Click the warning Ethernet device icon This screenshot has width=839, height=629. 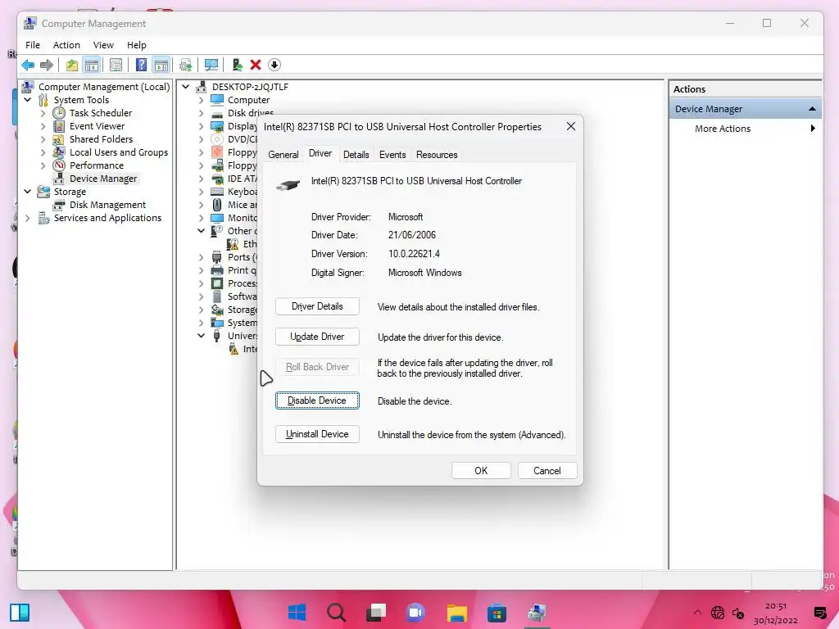(x=233, y=244)
